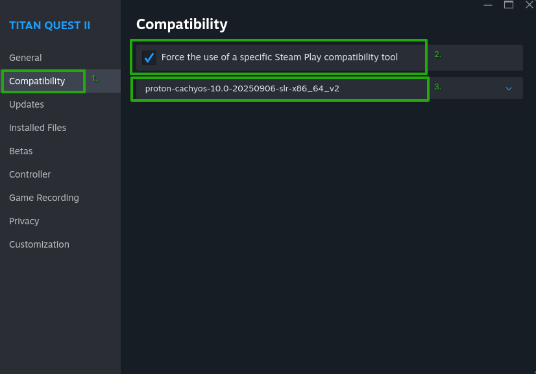Image resolution: width=536 pixels, height=374 pixels.
Task: Close the game properties window
Action: click(529, 5)
